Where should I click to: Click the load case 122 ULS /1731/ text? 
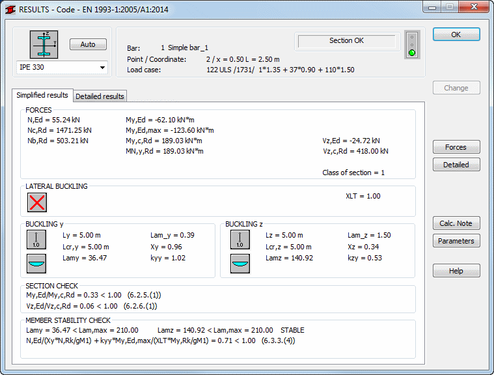[x=281, y=70]
